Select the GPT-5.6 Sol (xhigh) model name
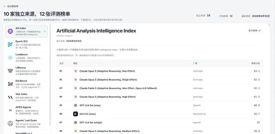 coord(91,123)
